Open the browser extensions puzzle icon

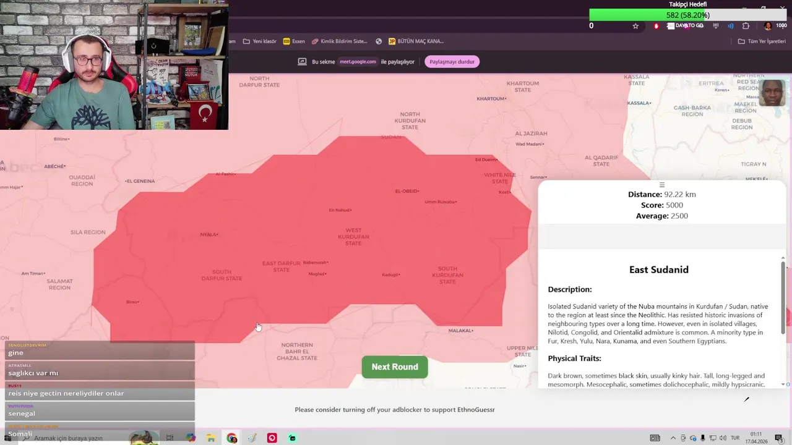tap(746, 26)
